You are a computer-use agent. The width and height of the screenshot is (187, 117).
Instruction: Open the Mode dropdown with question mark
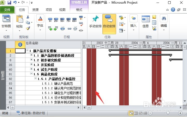click(x=122, y=30)
